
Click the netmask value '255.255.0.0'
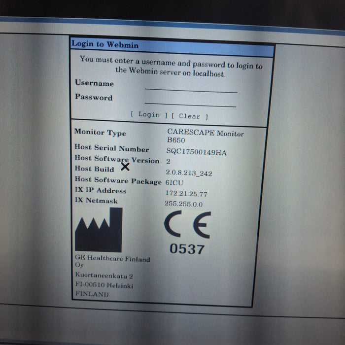(x=183, y=204)
